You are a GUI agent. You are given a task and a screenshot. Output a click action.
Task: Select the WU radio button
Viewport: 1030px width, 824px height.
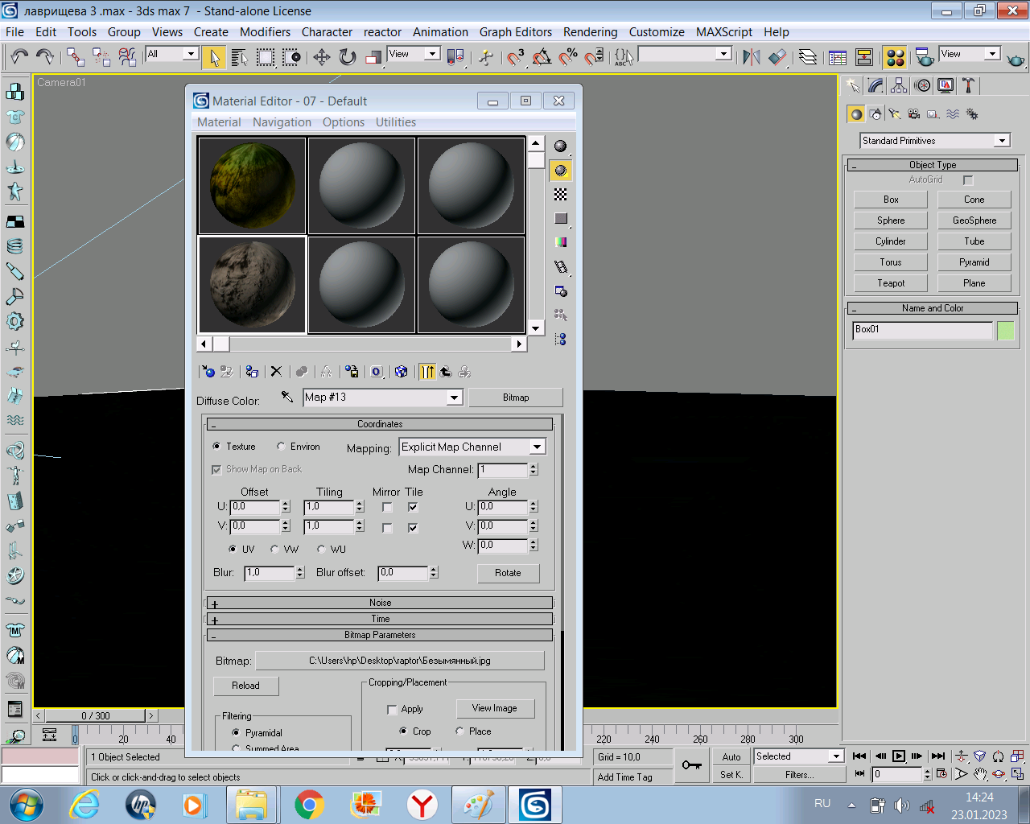[321, 550]
